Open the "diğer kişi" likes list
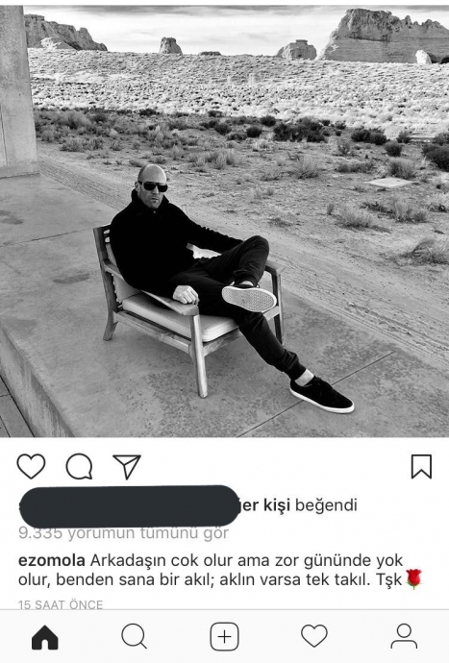 (x=265, y=505)
